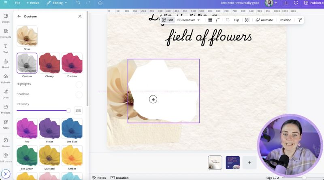Screen dimensions: 324x180
Task: Open the Canva magic assistant button
Action: coord(6,174)
